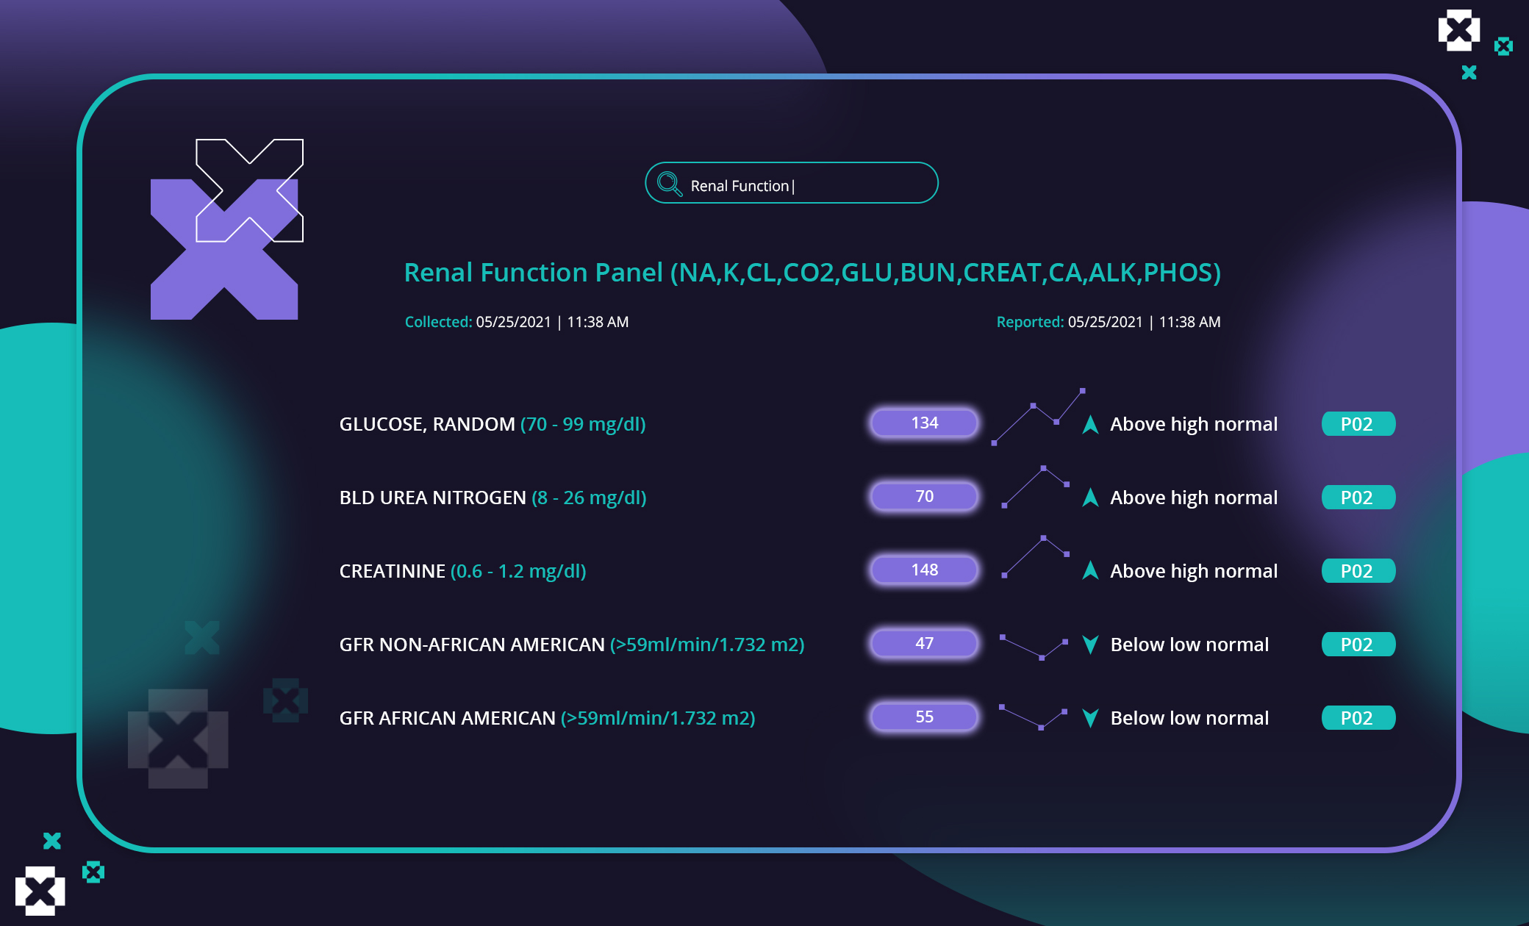Click the GFR African American trend sparkline
The width and height of the screenshot is (1529, 926).
pos(1033,717)
